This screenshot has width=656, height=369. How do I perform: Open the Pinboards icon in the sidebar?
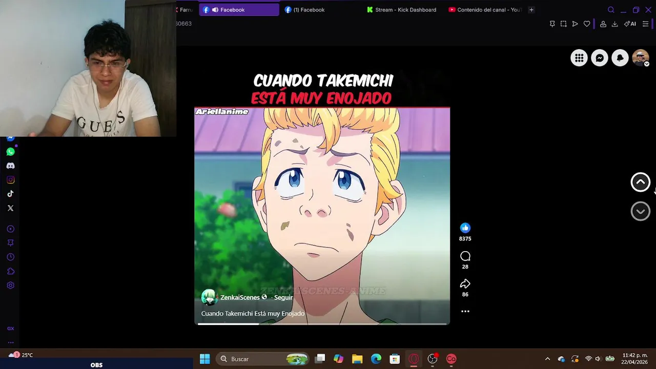pos(10,243)
